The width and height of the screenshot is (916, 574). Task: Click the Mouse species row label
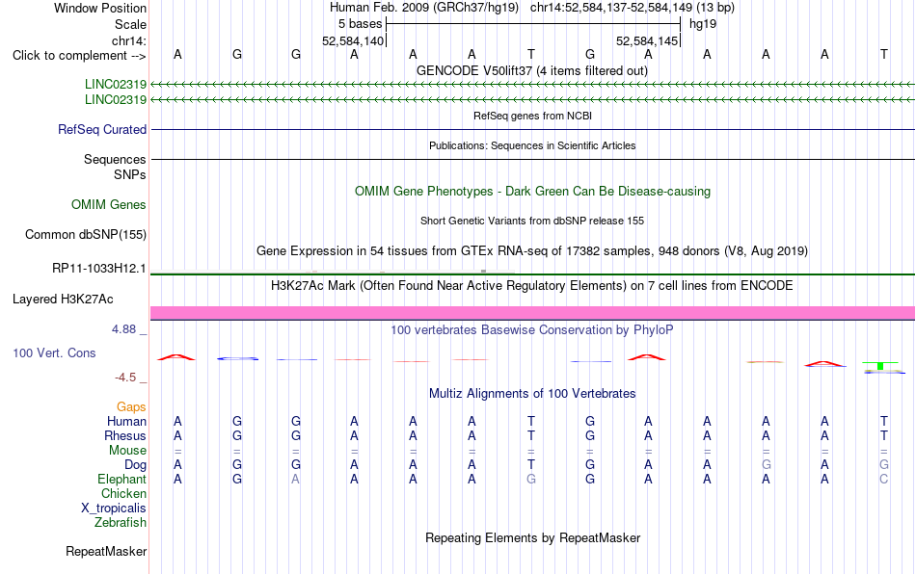[127, 451]
